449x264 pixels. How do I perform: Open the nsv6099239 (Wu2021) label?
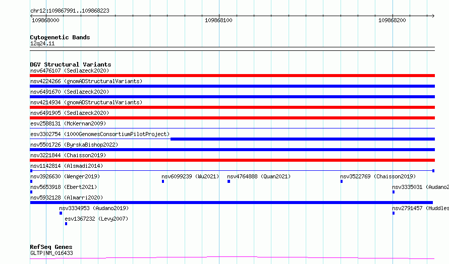click(190, 176)
